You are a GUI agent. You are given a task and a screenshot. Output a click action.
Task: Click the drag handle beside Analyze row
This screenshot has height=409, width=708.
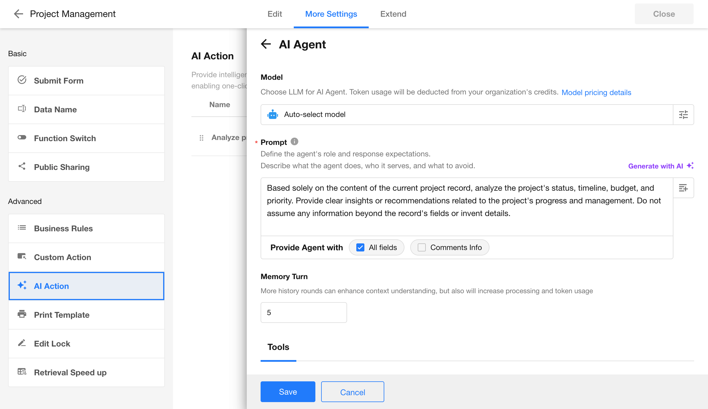(x=202, y=138)
